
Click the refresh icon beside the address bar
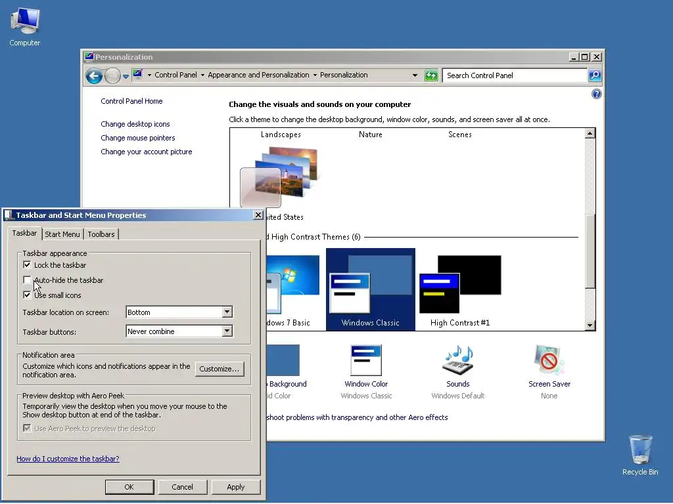point(431,75)
